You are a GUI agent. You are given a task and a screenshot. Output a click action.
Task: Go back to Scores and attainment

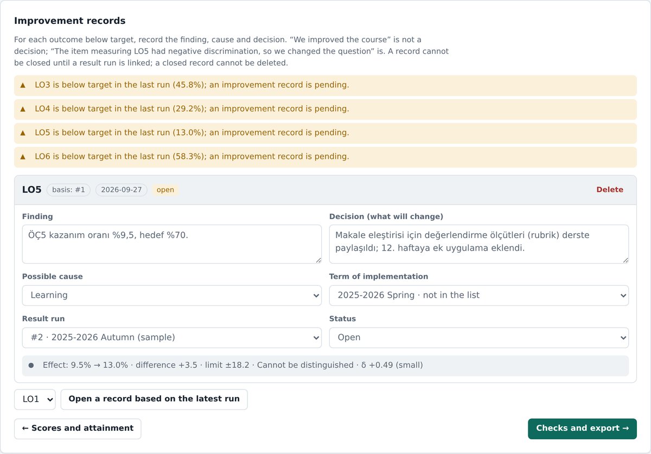78,429
